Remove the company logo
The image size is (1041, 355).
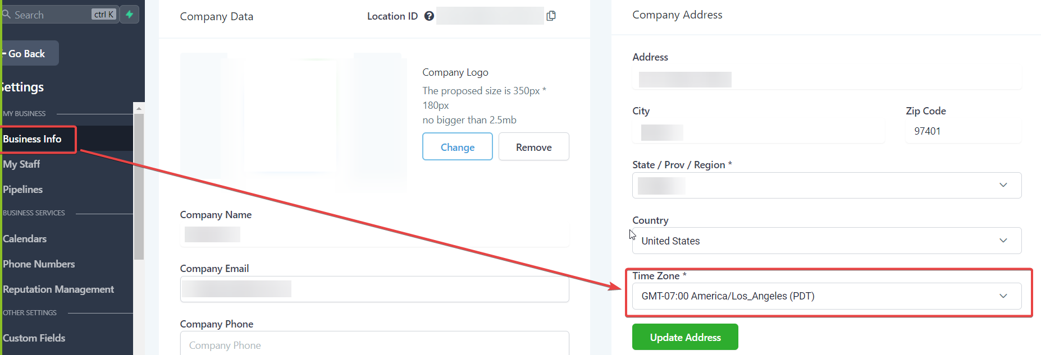tap(533, 147)
